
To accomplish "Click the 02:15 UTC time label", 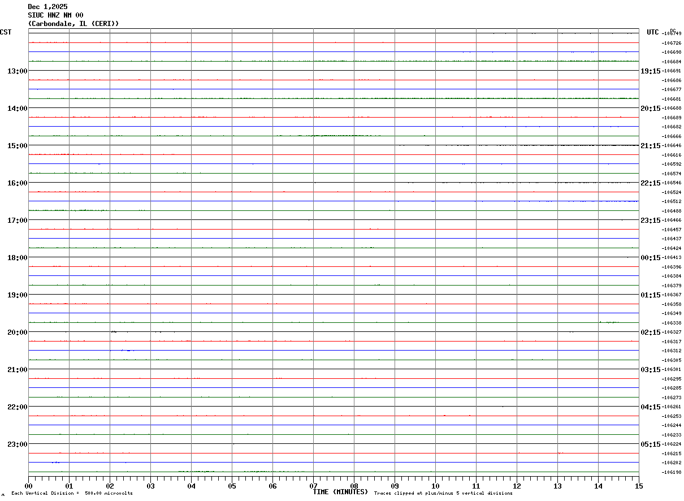I will point(650,332).
